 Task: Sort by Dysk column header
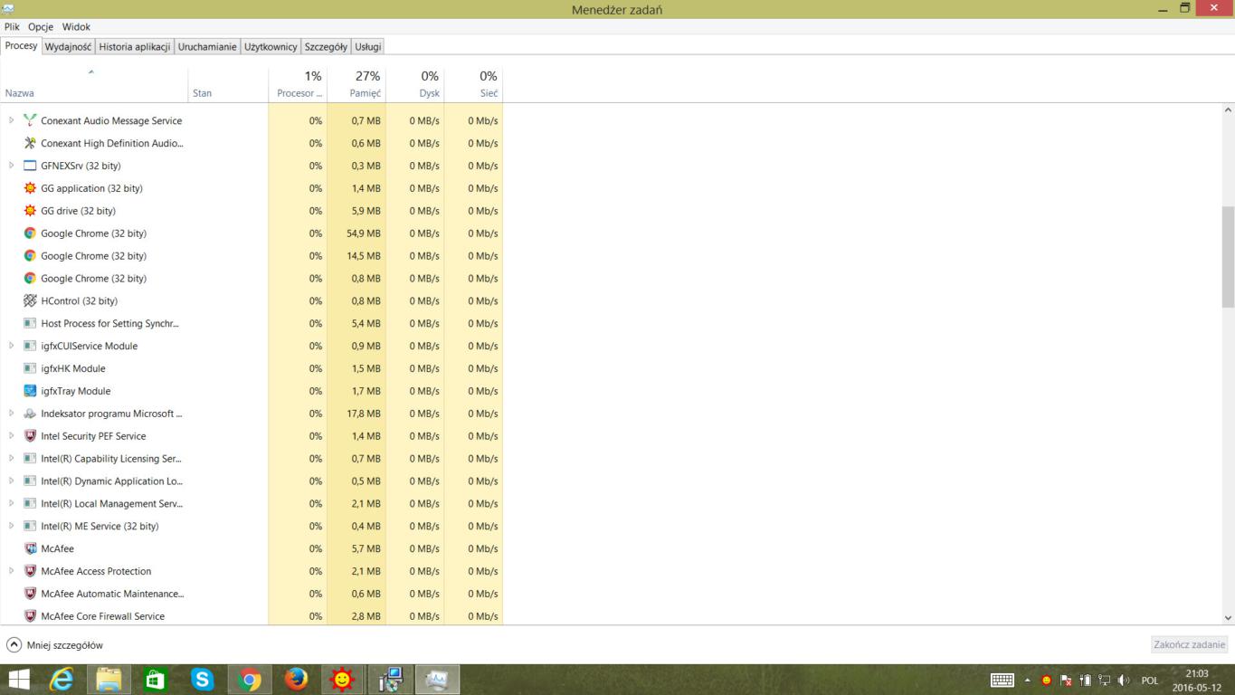pos(415,83)
